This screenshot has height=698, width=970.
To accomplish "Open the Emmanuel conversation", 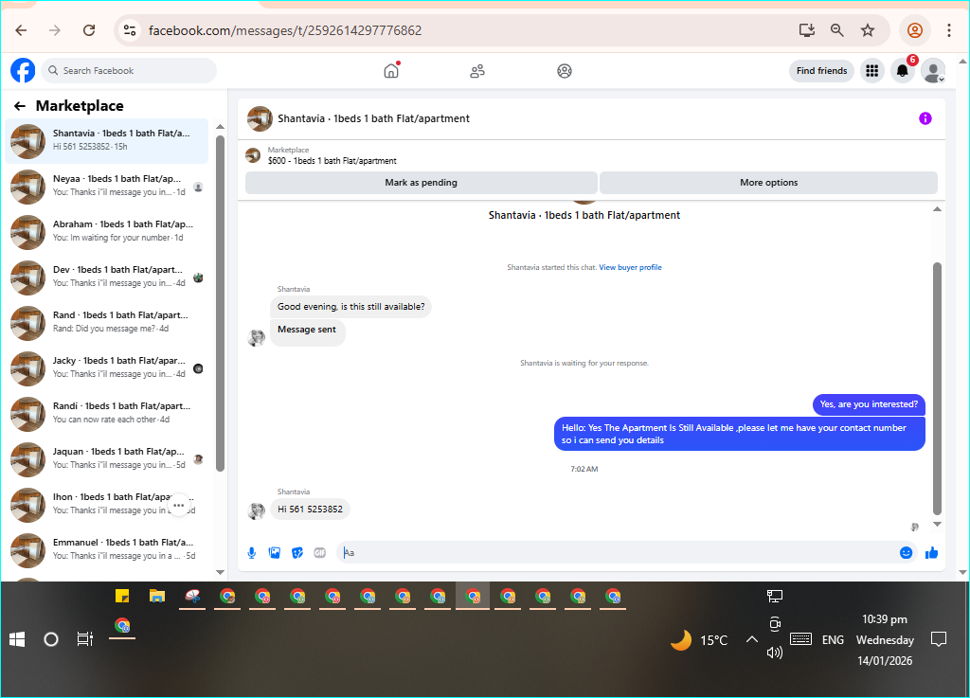I will tap(108, 550).
